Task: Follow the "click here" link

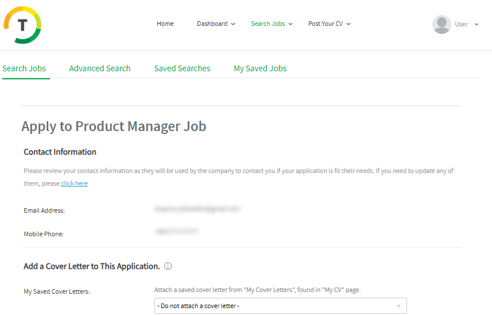Action: click(x=75, y=183)
